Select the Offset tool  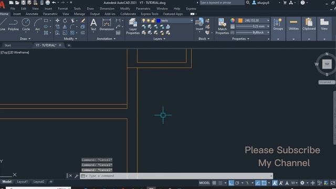point(83,33)
